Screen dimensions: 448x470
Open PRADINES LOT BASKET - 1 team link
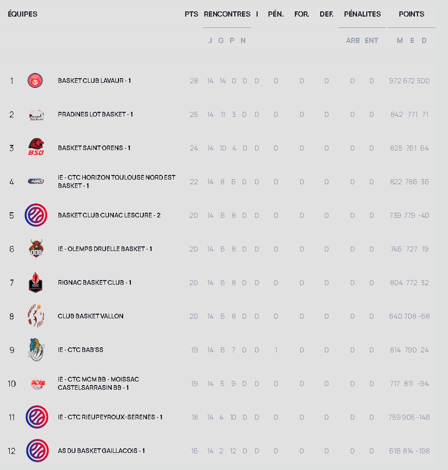(95, 114)
